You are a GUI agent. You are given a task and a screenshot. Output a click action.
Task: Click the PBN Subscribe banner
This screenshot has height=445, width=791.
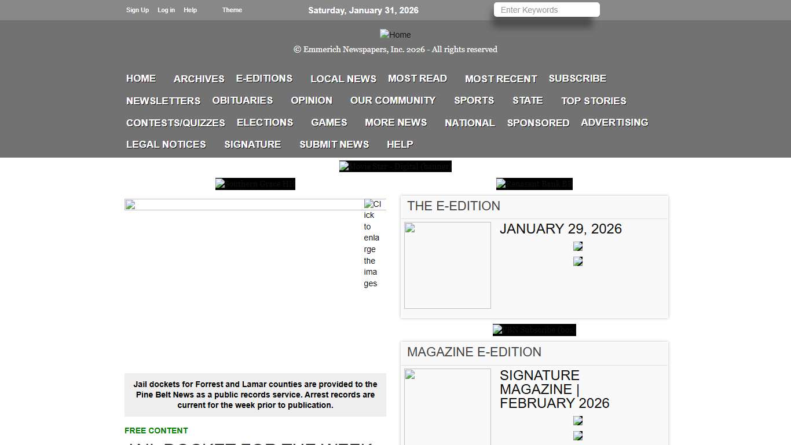tap(534, 330)
